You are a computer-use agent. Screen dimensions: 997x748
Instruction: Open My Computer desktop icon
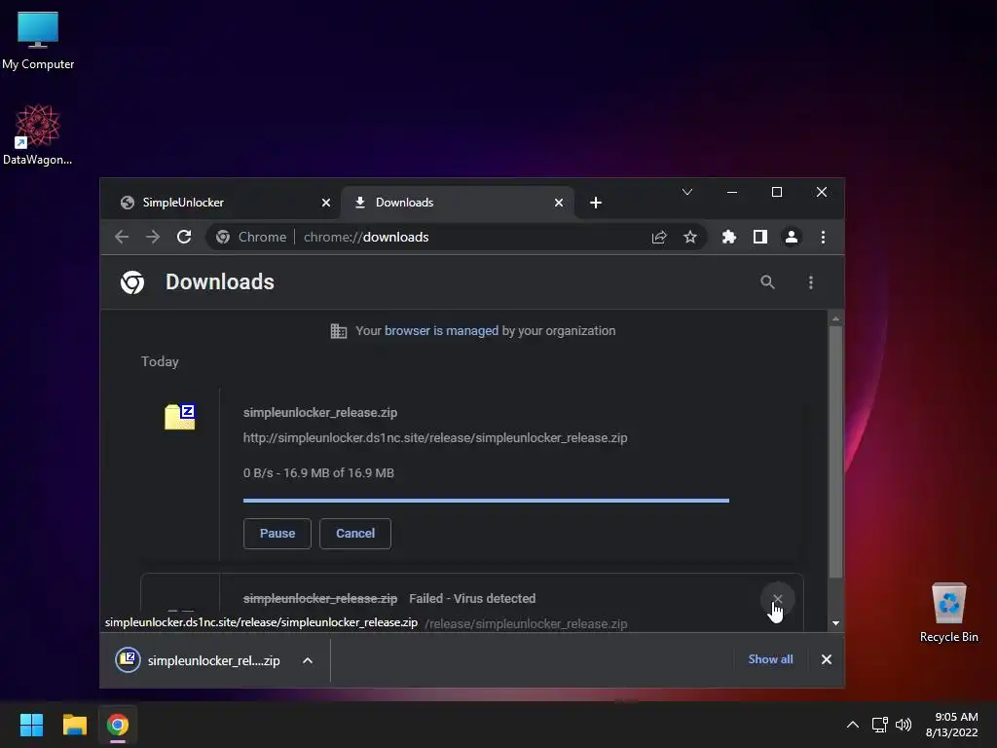38,41
